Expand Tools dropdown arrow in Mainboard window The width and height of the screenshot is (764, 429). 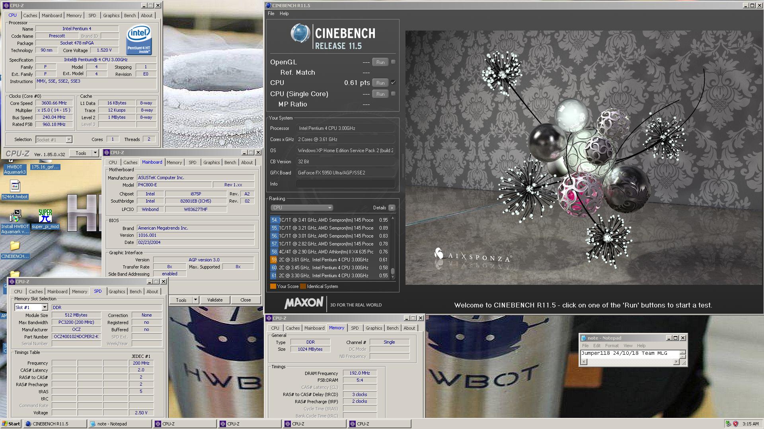point(195,300)
